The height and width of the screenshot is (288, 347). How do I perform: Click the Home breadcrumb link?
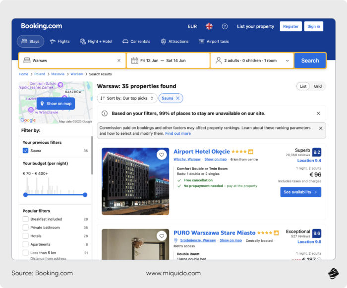23,74
